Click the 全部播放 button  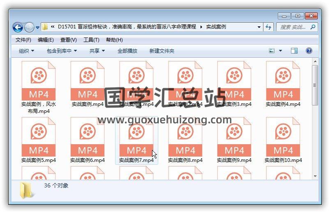[127, 51]
